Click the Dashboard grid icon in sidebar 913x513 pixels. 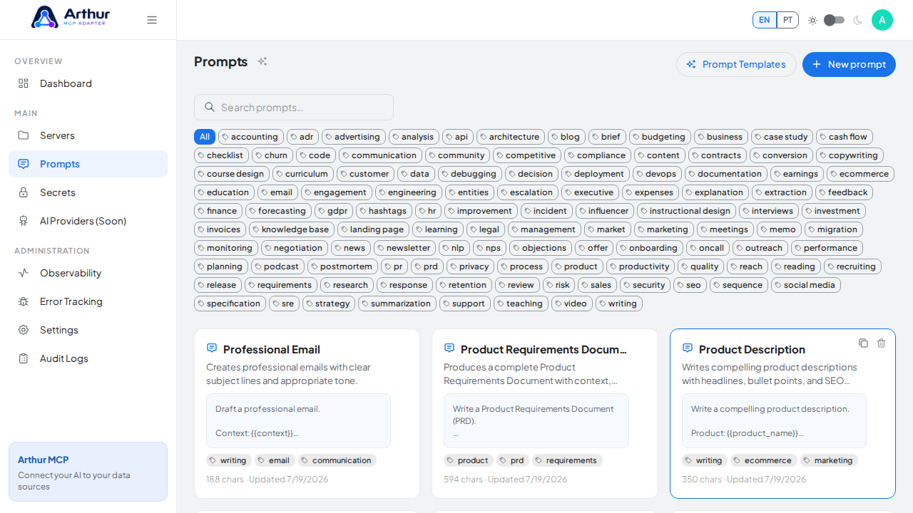(24, 83)
